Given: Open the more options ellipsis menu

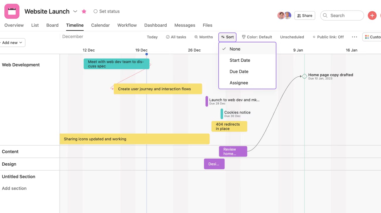Looking at the screenshot, I should point(354,37).
